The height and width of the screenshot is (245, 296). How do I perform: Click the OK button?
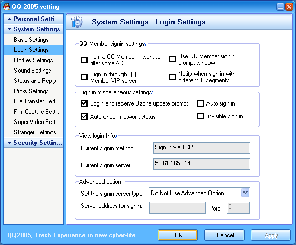point(178,235)
